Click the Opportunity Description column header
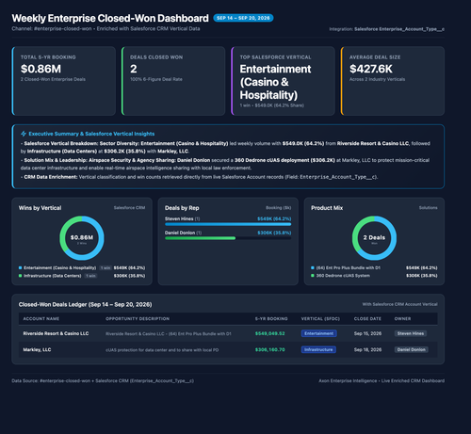 138,318
